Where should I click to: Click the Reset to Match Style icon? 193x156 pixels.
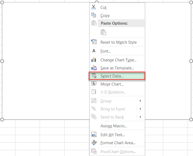(94, 42)
